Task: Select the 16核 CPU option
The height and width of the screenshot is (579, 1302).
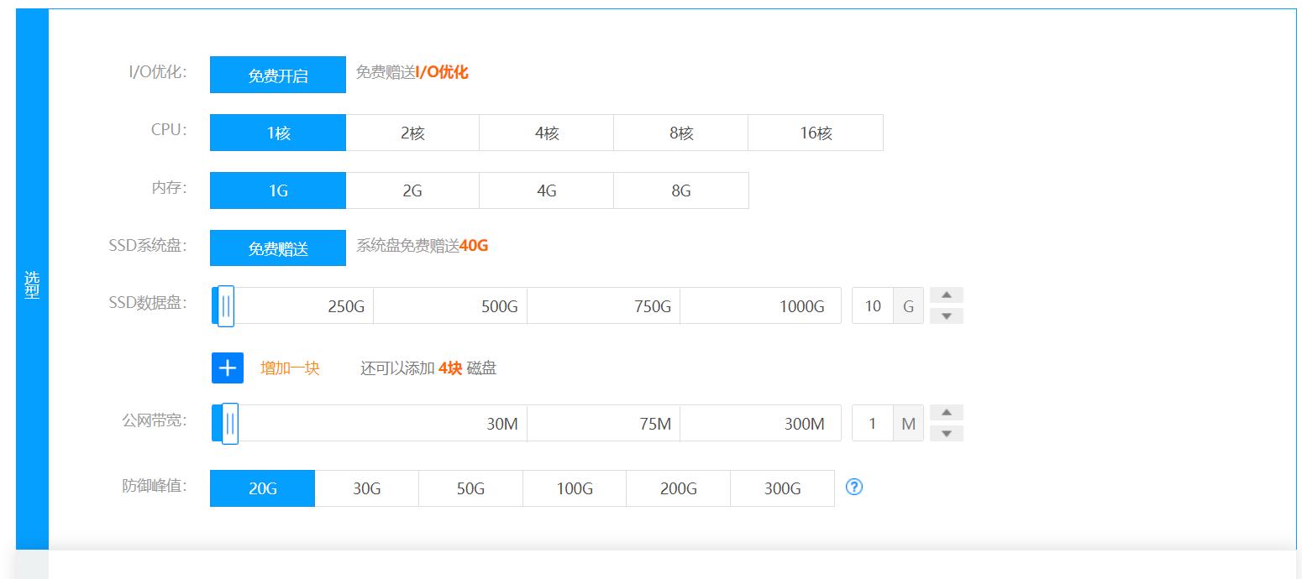Action: tap(815, 132)
